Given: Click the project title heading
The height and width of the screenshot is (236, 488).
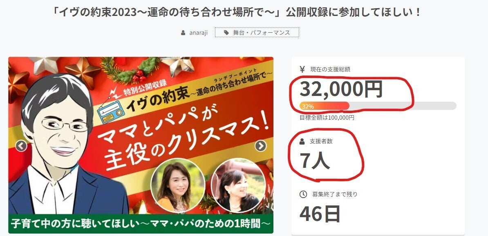Looking at the screenshot, I should [x=237, y=12].
